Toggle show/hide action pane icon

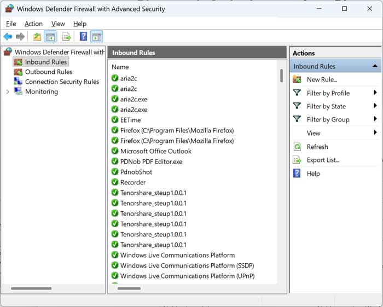[x=97, y=37]
